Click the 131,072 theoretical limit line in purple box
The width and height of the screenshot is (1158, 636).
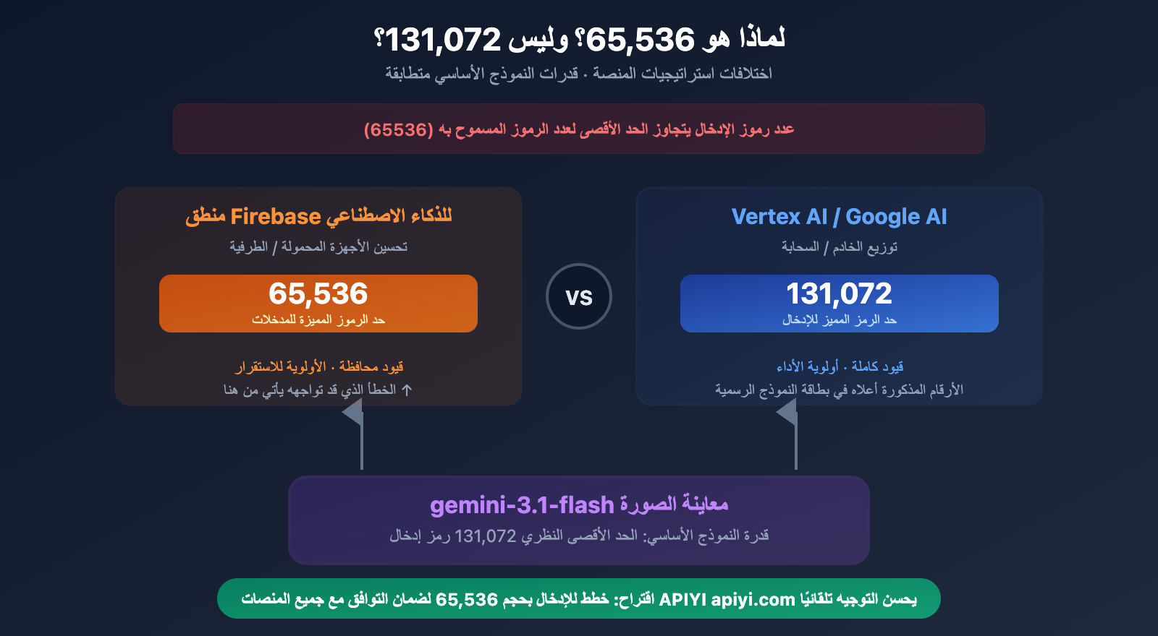pos(579,536)
